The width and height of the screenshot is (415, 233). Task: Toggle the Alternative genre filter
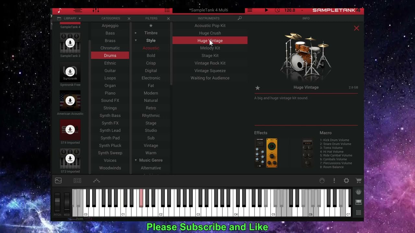151,168
